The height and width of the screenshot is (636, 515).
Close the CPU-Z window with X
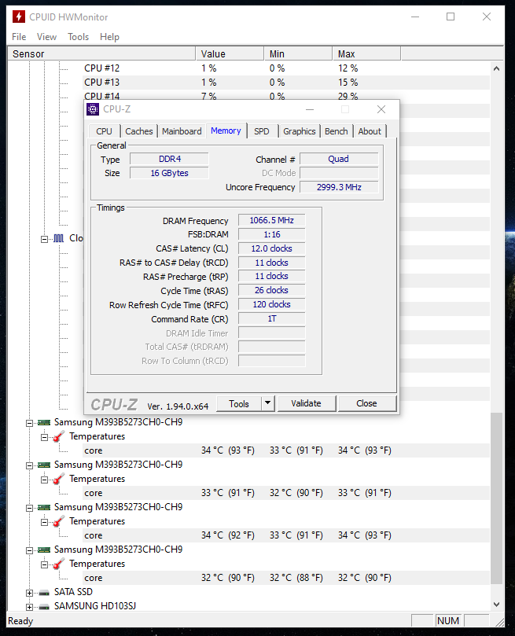click(x=381, y=109)
